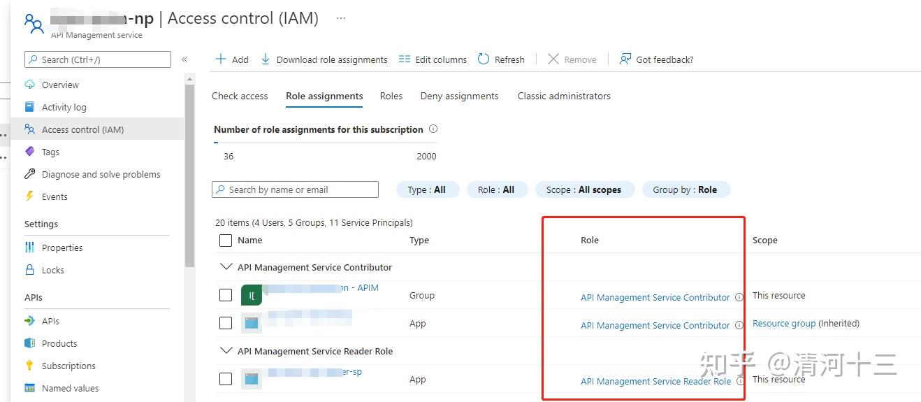Open the Group by: Role filter

coord(685,189)
